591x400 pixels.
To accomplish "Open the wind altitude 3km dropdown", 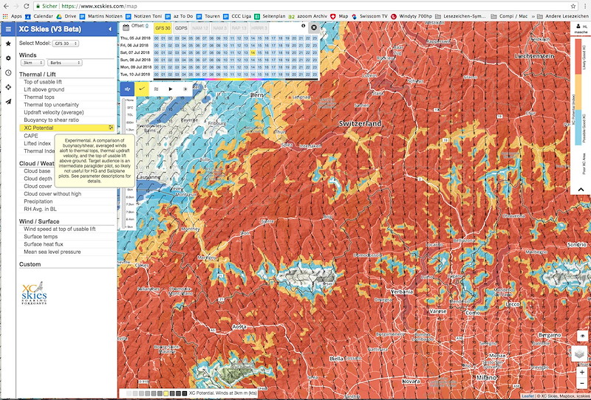I will tap(33, 63).
